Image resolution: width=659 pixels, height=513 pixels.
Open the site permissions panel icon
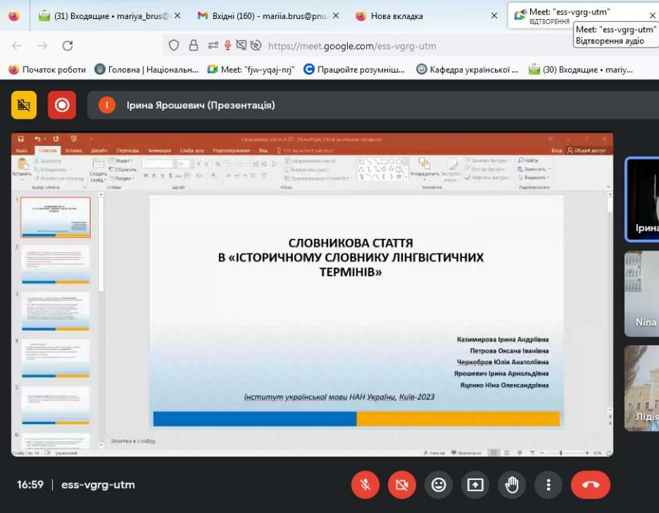tap(212, 45)
